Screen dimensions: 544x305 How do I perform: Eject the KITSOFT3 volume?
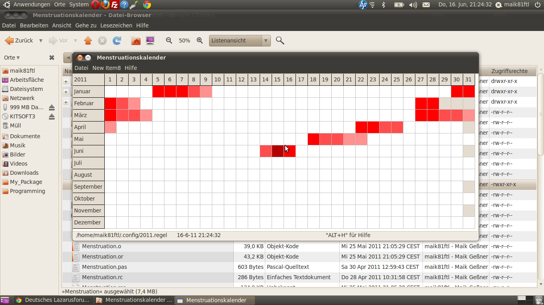pyautogui.click(x=52, y=116)
